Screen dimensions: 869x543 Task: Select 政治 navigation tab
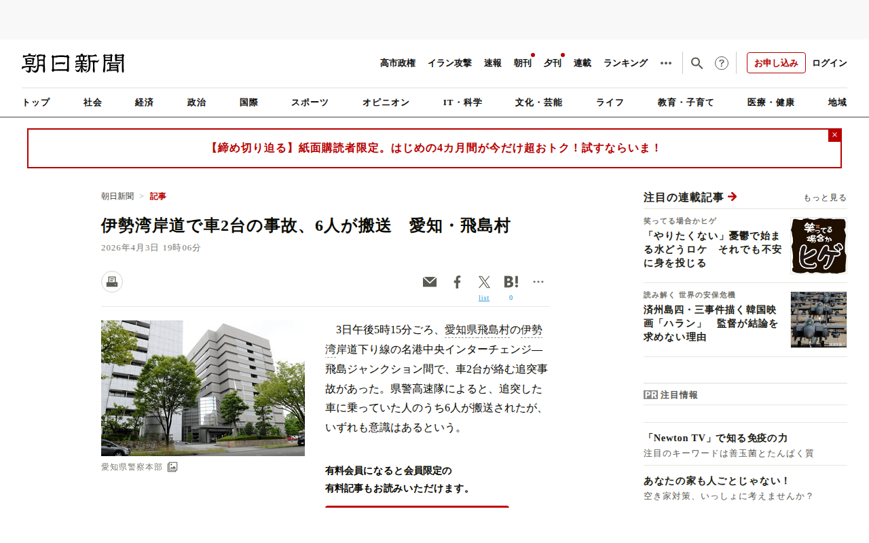tap(196, 102)
